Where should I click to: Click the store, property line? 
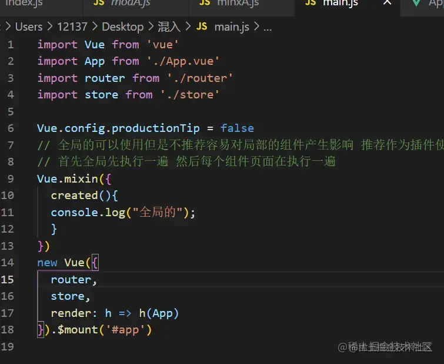tap(70, 296)
